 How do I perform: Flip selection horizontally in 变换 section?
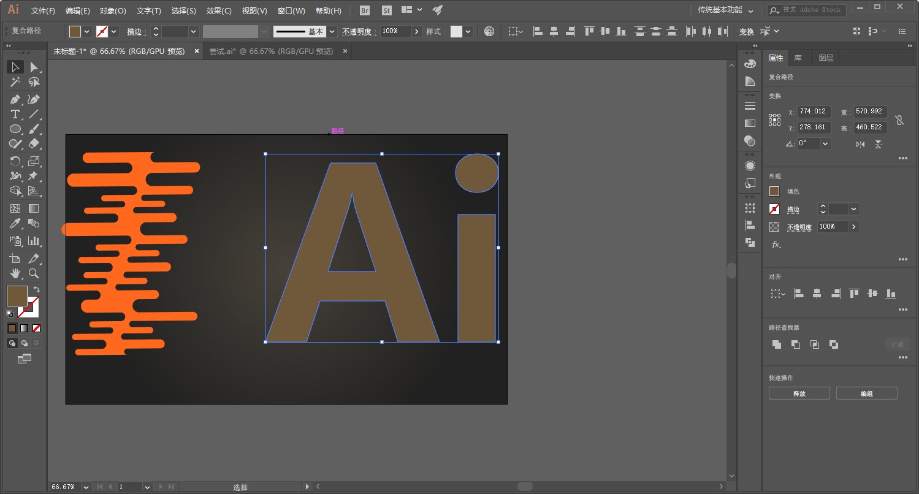860,144
